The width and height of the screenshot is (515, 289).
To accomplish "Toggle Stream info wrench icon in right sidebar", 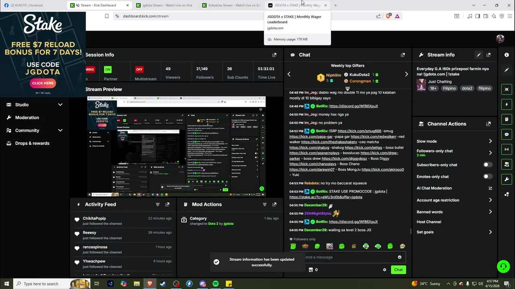I will (507, 179).
